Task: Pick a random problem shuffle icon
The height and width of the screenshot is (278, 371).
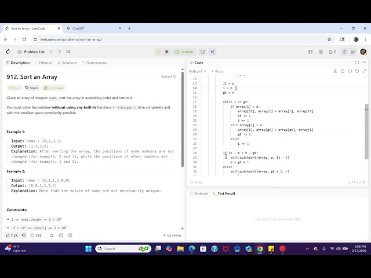Action: (x=68, y=52)
